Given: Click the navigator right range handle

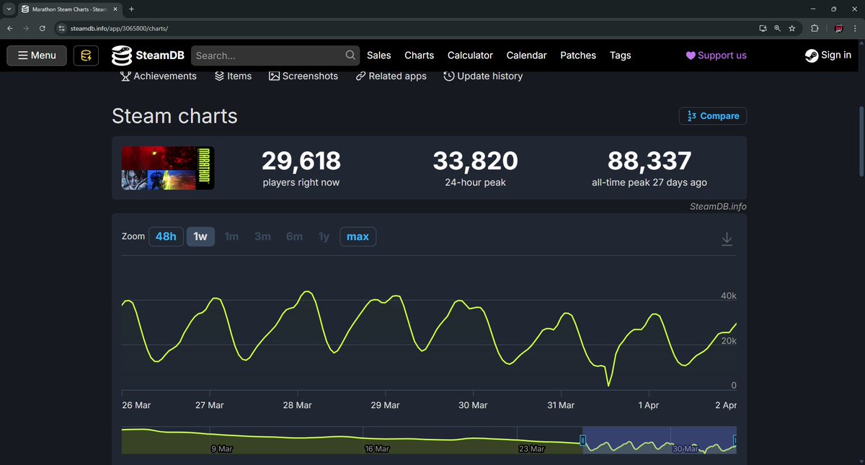Looking at the screenshot, I should (735, 439).
